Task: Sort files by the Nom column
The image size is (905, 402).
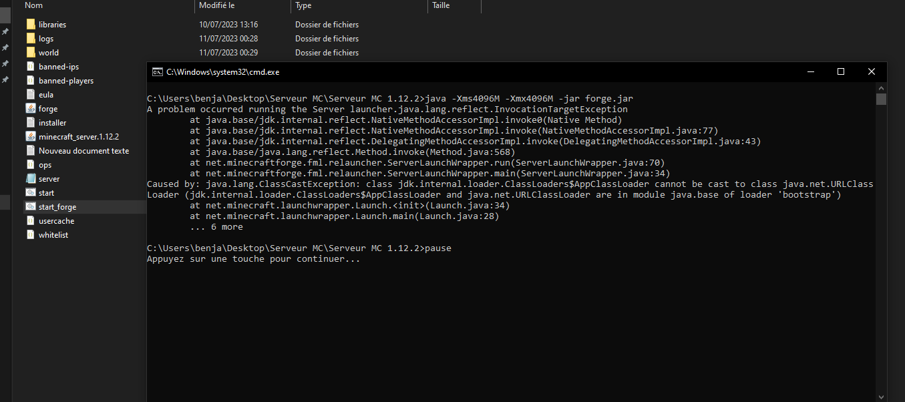Action: tap(33, 5)
